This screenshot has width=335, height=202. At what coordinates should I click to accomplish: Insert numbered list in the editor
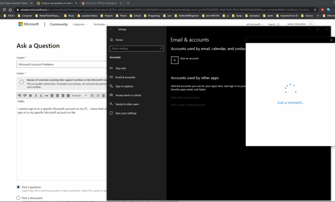(98, 95)
